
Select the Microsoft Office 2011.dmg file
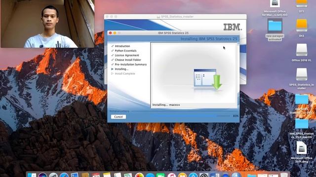click(x=302, y=152)
